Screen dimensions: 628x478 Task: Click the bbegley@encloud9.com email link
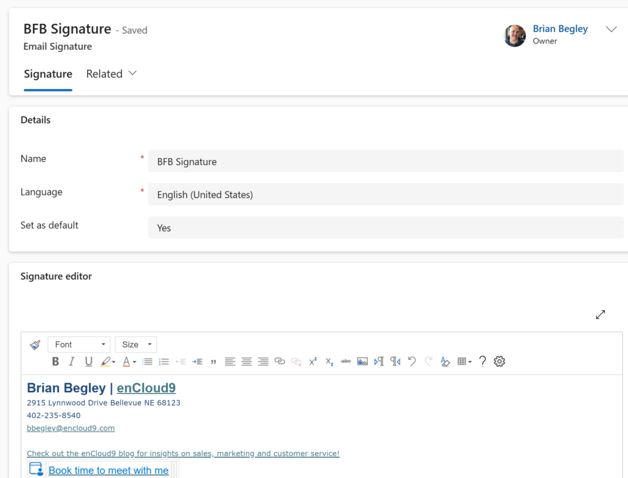71,428
